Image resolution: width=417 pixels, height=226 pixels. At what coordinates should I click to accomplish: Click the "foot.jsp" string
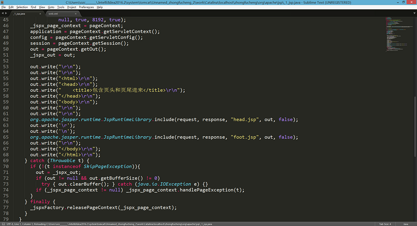(x=244, y=137)
